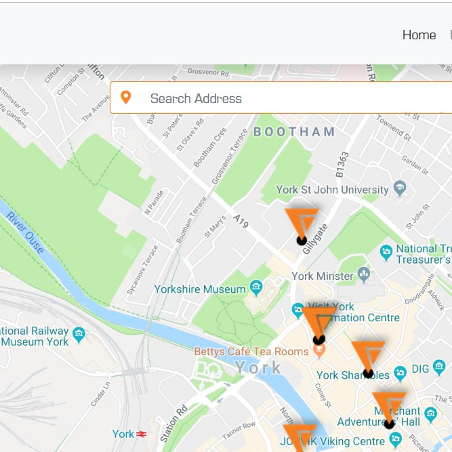Select the orange marker on York Shambles
The image size is (452, 452).
pyautogui.click(x=368, y=360)
